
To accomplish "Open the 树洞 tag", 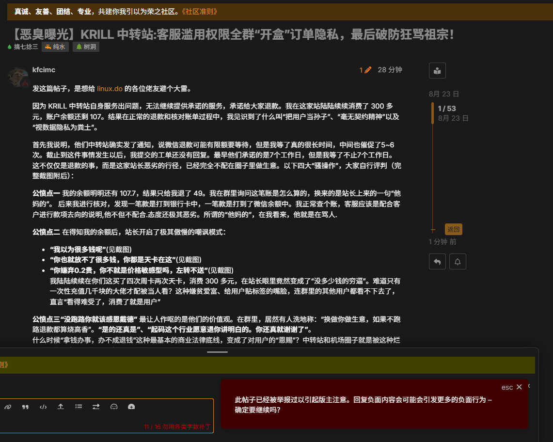I will [x=86, y=47].
